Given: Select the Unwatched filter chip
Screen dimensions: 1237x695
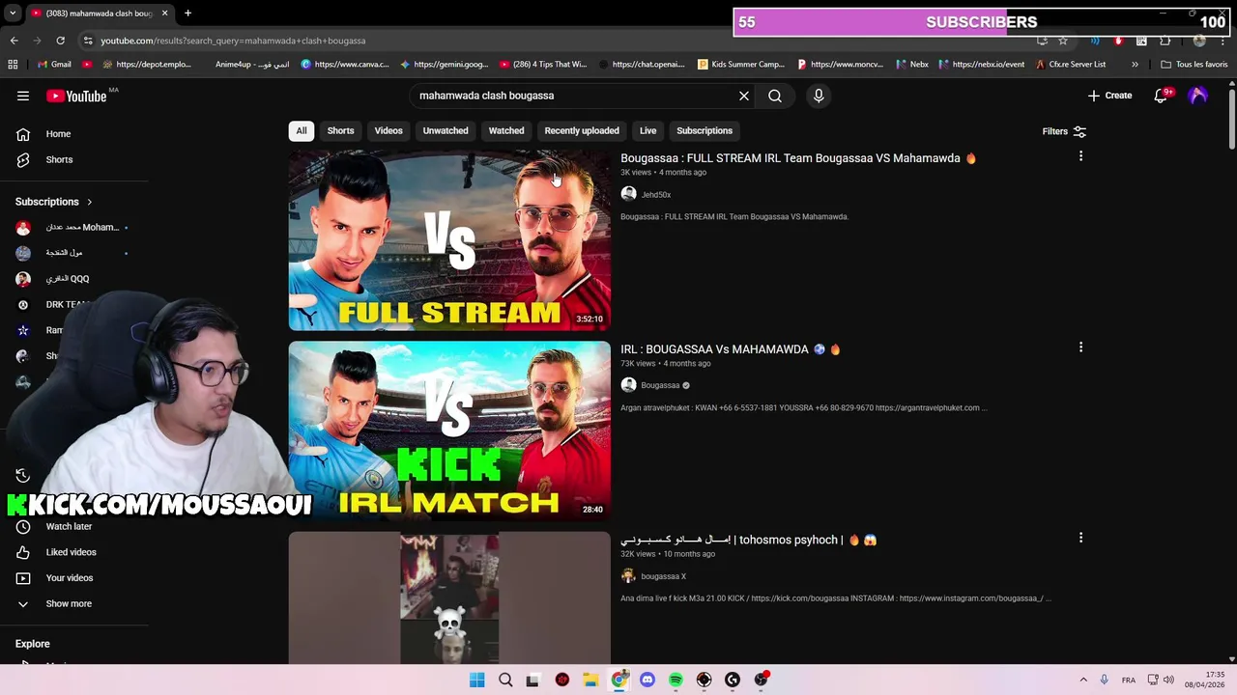Looking at the screenshot, I should [x=446, y=131].
